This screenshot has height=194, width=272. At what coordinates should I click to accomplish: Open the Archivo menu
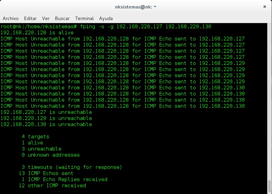pyautogui.click(x=11, y=18)
